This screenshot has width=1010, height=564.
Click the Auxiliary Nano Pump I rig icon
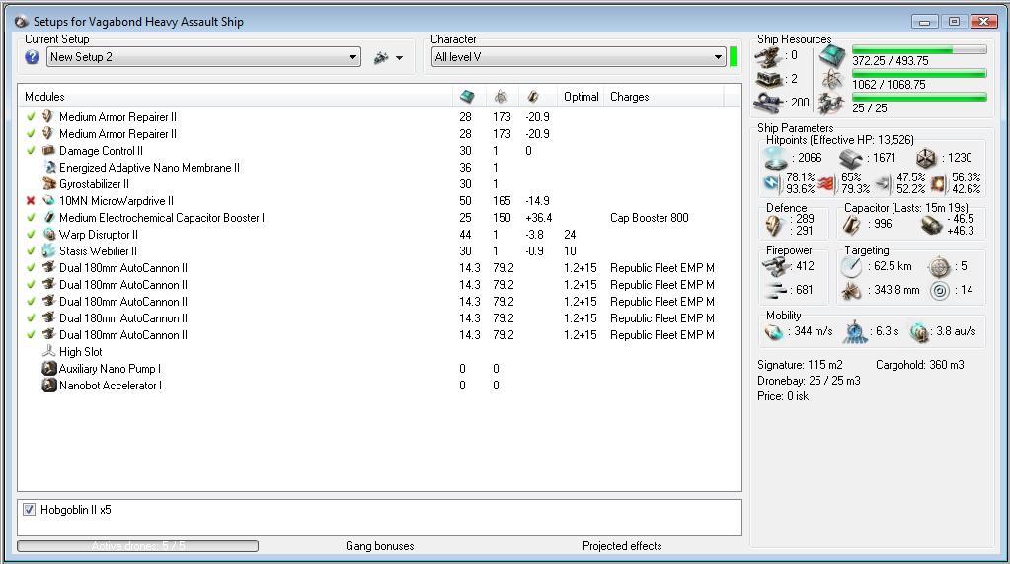48,369
